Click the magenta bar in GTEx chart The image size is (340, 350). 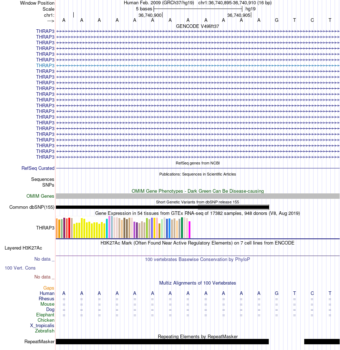point(190,230)
